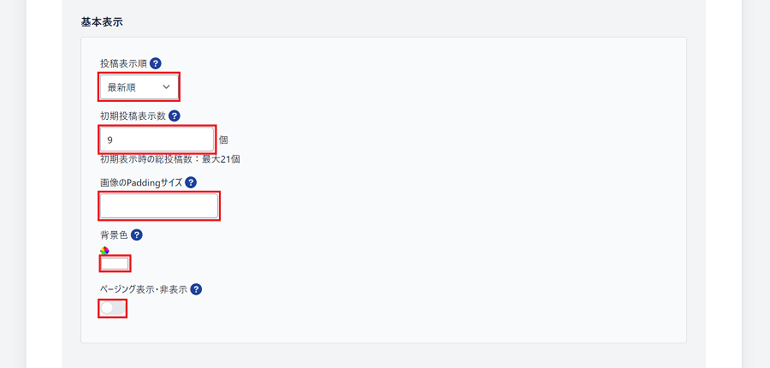This screenshot has width=770, height=368.
Task: Click the empty 画像のPaddingサイズ input box
Action: coord(159,206)
